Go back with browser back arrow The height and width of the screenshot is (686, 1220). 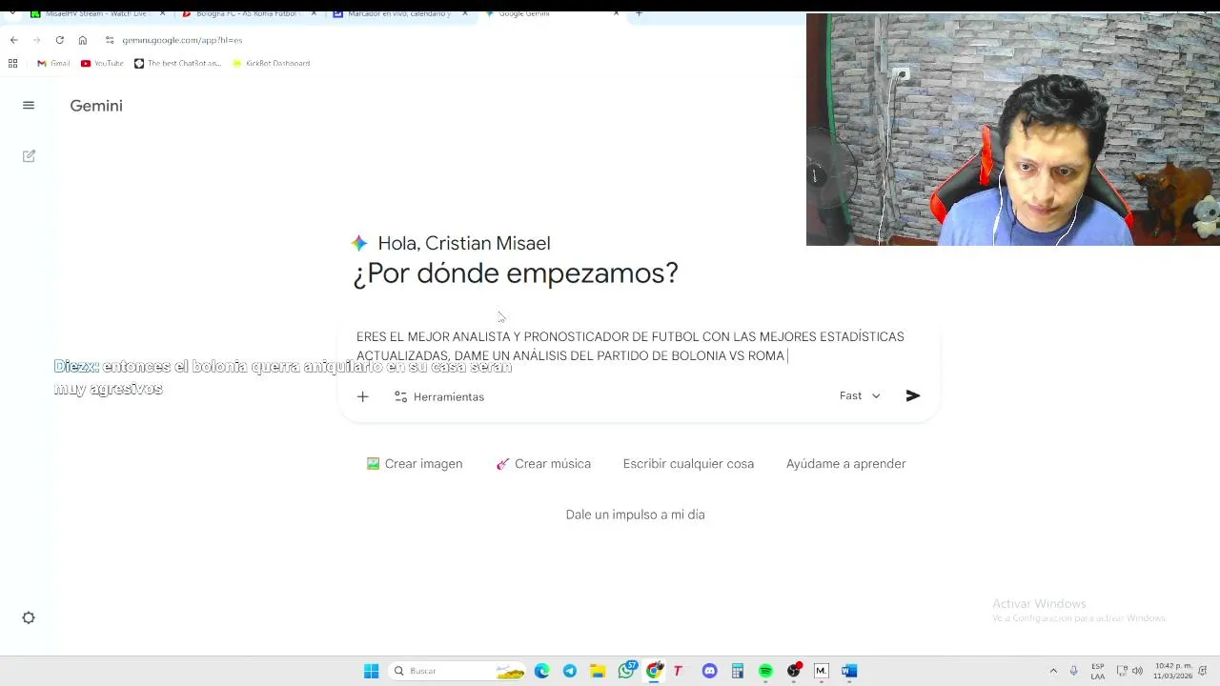click(13, 40)
